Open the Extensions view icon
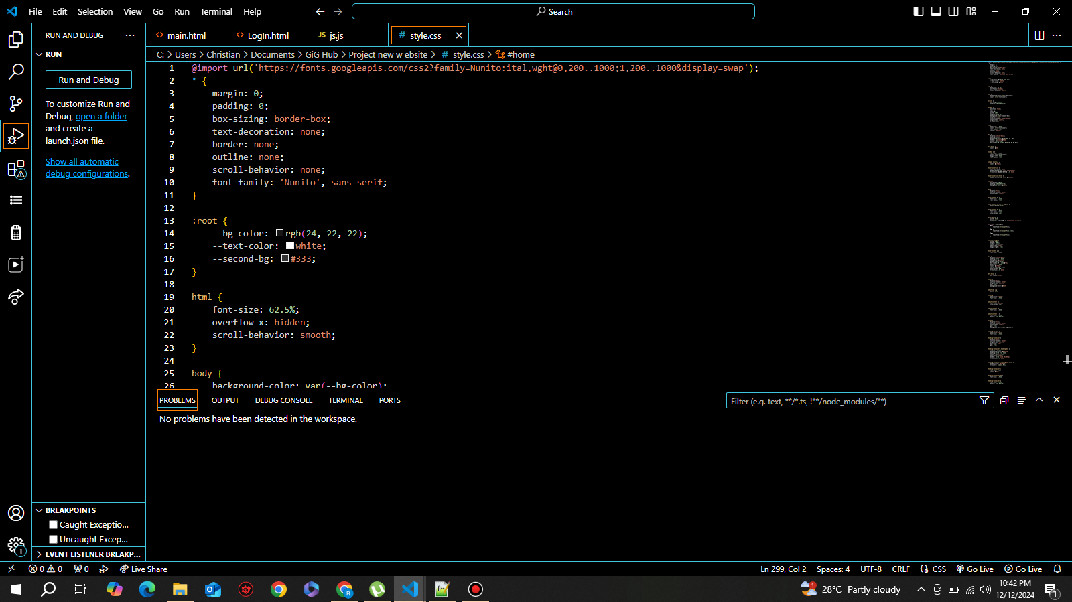1072x602 pixels. (16, 169)
